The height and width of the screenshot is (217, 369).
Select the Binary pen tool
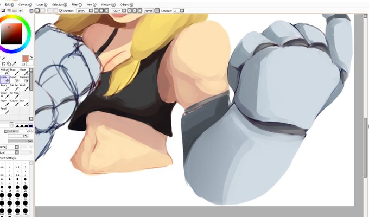pyautogui.click(x=5, y=87)
